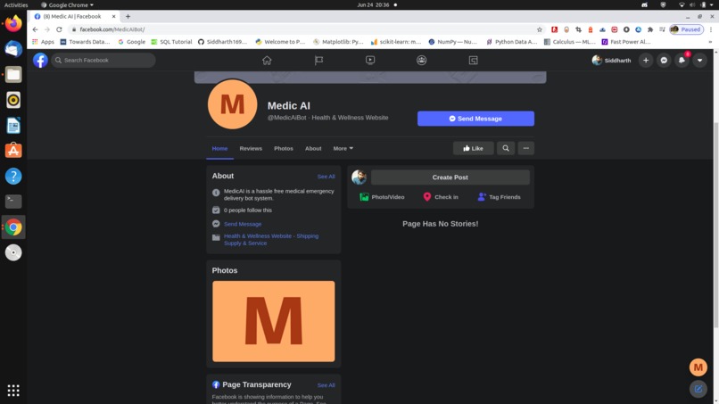Open the Google bookmark

(132, 42)
